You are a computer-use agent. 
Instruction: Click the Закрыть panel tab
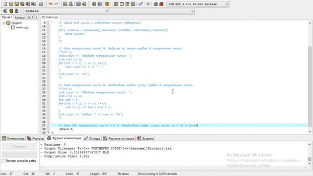pyautogui.click(x=145, y=138)
